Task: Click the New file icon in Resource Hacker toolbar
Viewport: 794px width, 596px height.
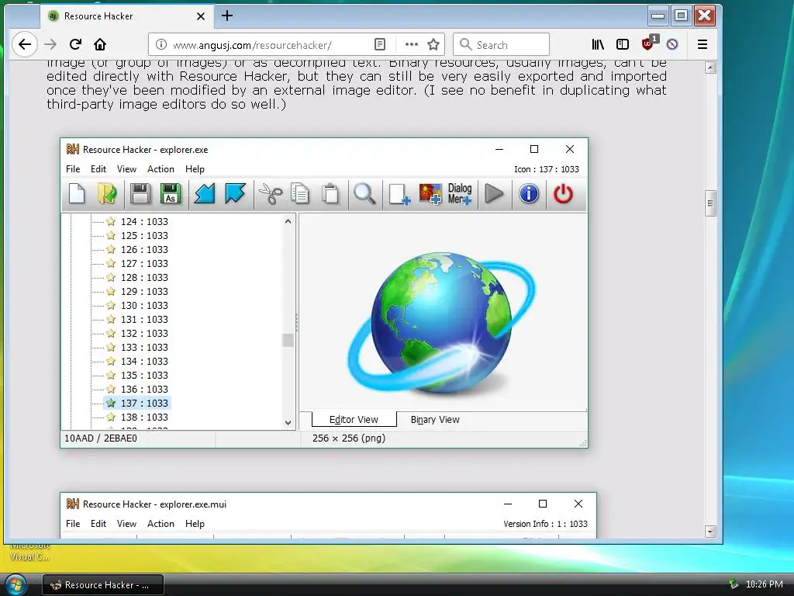Action: point(77,194)
